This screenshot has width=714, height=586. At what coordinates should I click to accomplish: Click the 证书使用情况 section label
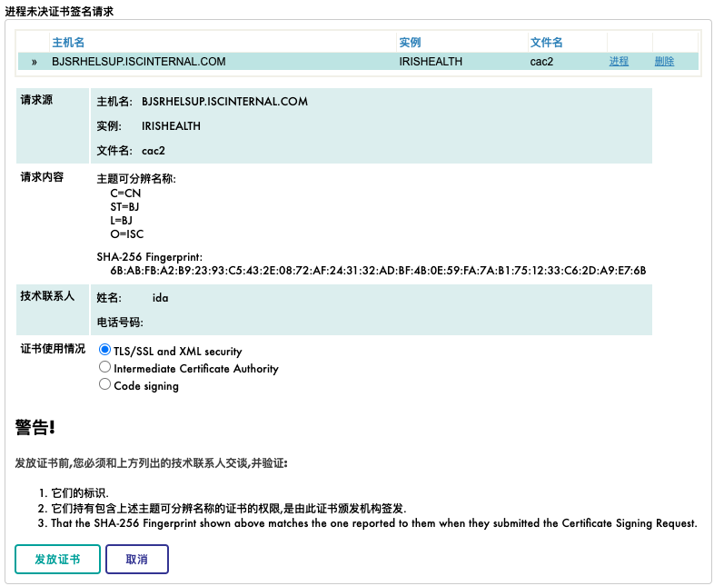[53, 349]
